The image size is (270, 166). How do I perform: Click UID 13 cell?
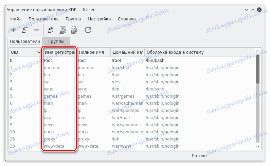25,139
